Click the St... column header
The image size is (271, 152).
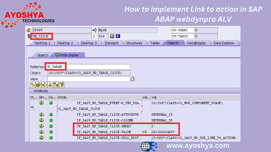click(x=34, y=97)
